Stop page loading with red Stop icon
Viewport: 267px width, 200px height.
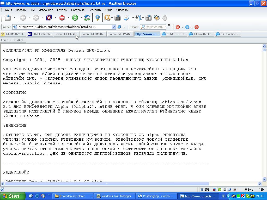click(x=62, y=18)
